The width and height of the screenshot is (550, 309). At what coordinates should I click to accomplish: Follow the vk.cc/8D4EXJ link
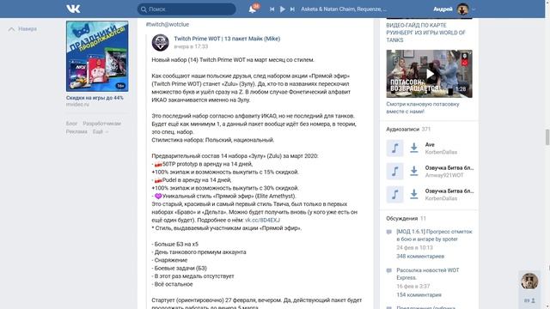tap(262, 220)
